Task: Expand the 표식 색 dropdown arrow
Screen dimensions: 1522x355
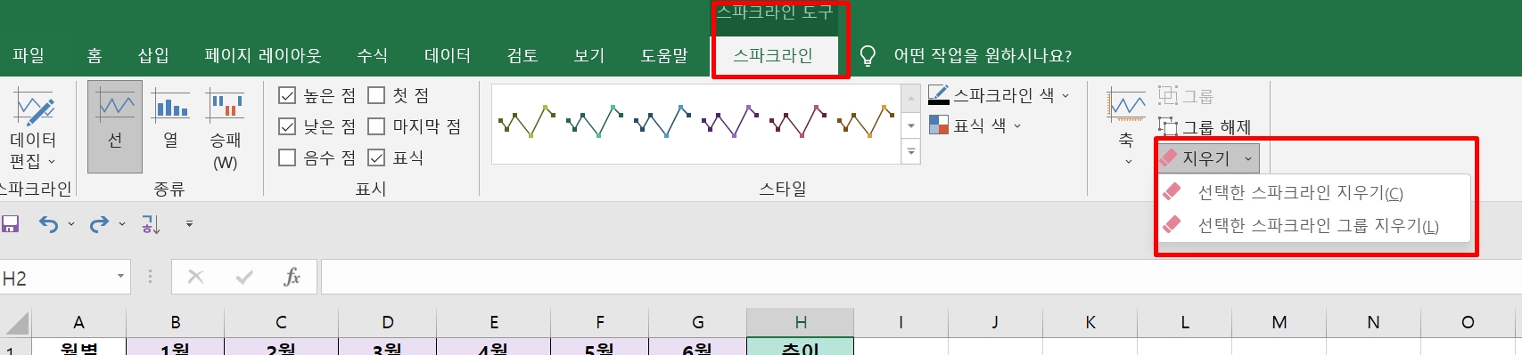Action: 1017,126
